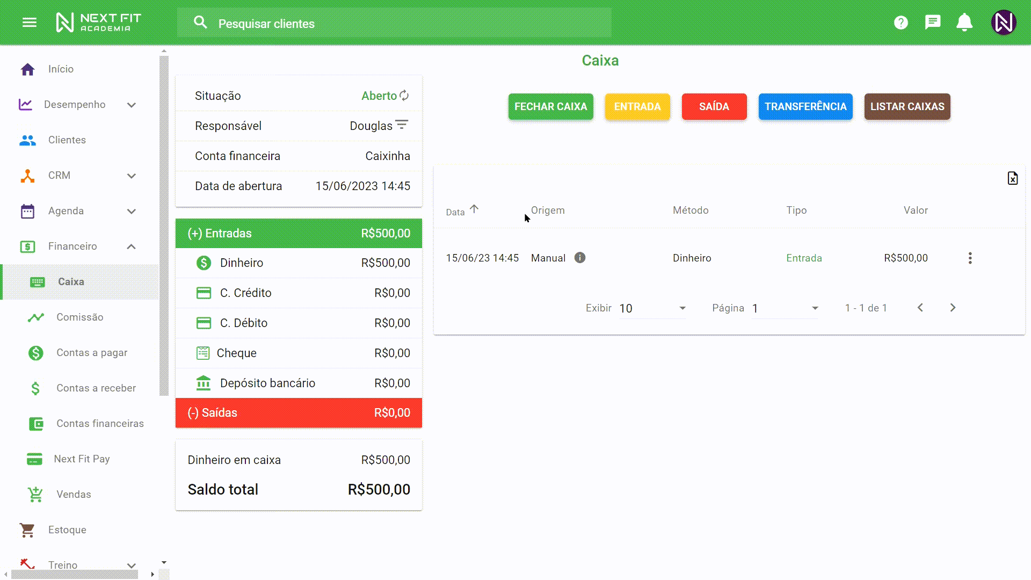Click the sidebar vertical scrollbar

164,226
